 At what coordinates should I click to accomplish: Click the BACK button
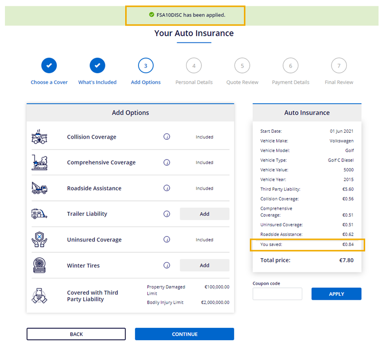tap(76, 334)
